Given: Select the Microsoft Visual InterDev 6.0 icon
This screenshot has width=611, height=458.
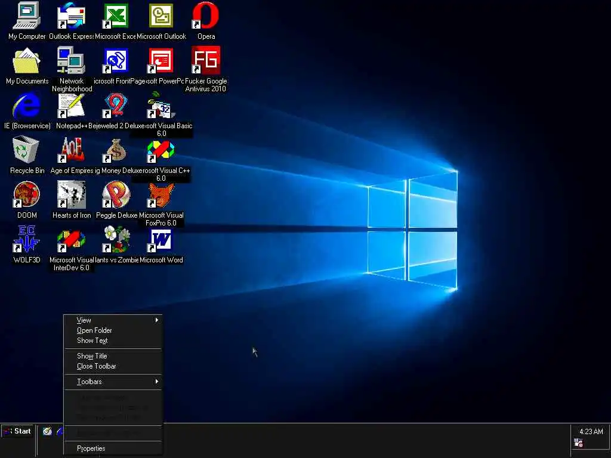Looking at the screenshot, I should (72, 240).
